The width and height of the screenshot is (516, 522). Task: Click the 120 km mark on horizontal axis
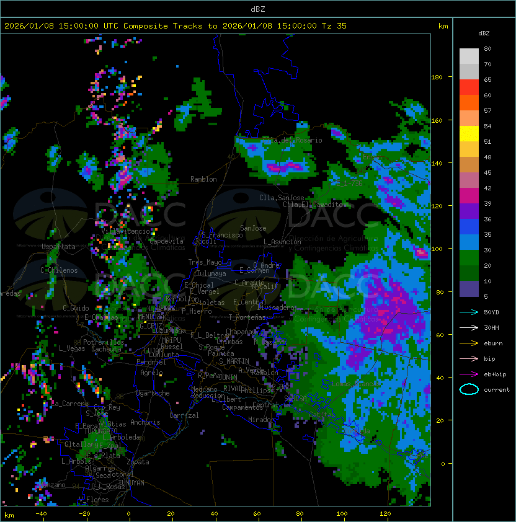point(385,514)
